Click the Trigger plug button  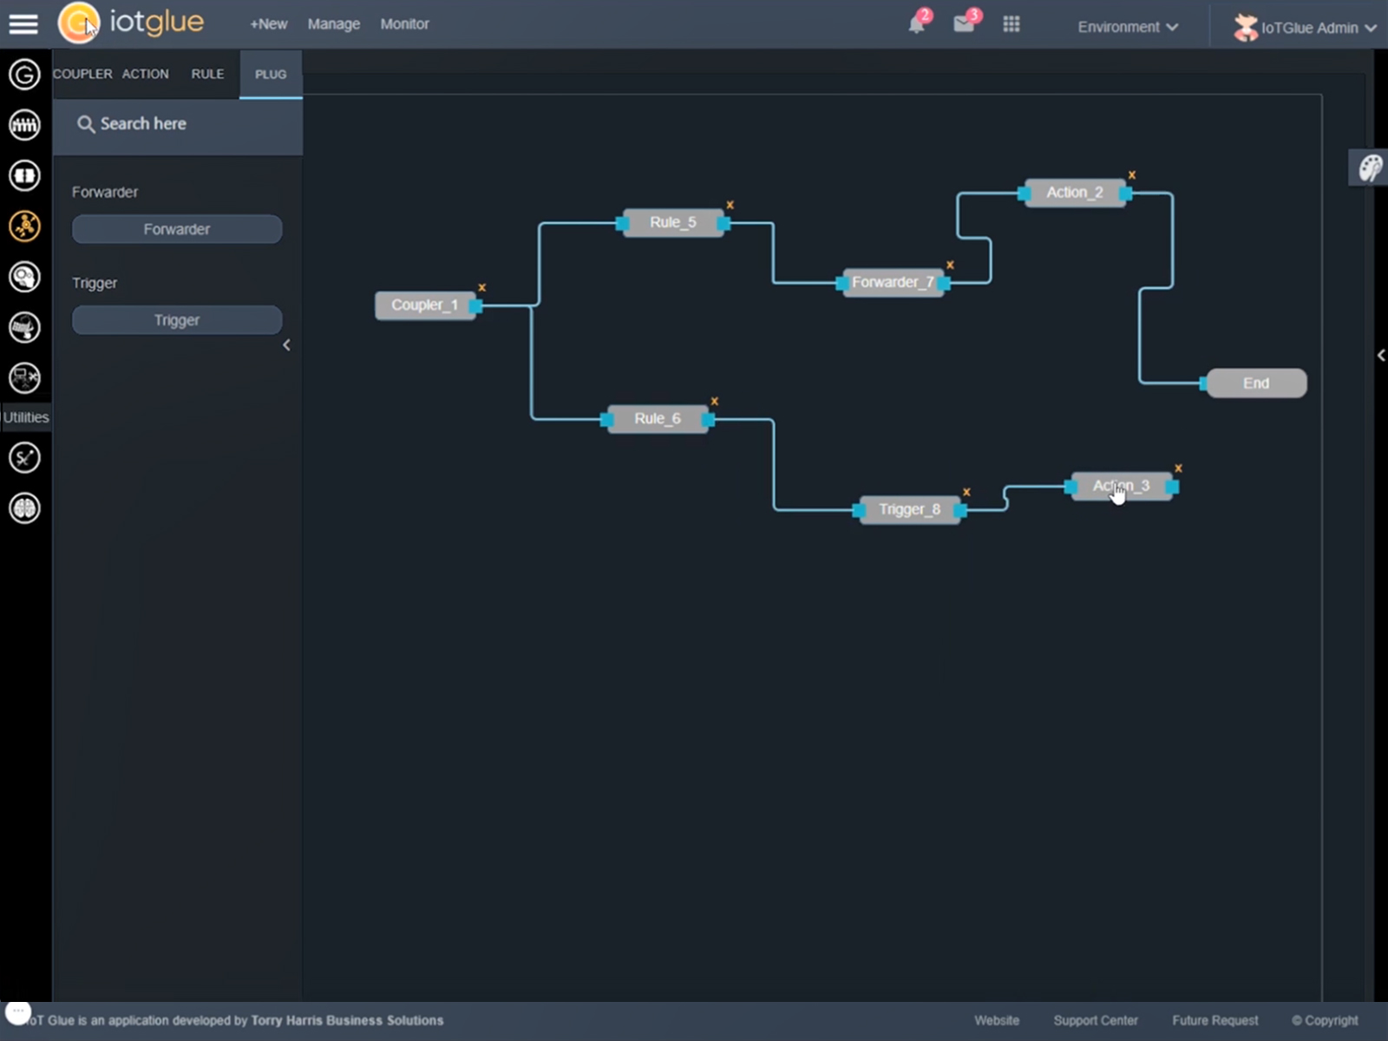(177, 320)
